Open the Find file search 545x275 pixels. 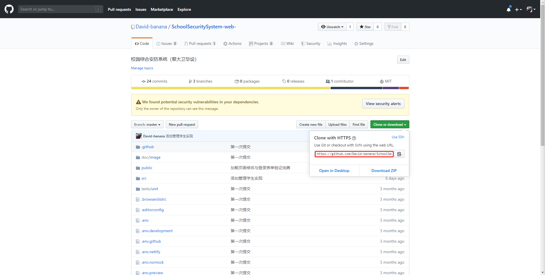[x=359, y=124]
